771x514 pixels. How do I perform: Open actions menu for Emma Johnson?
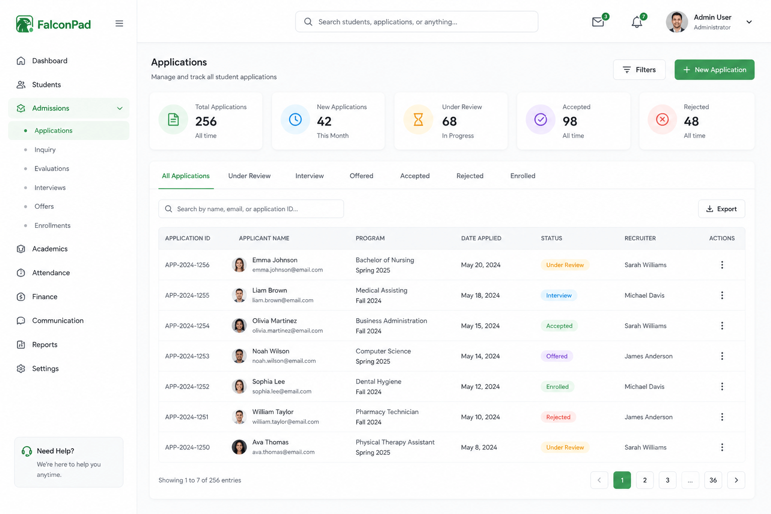(722, 265)
